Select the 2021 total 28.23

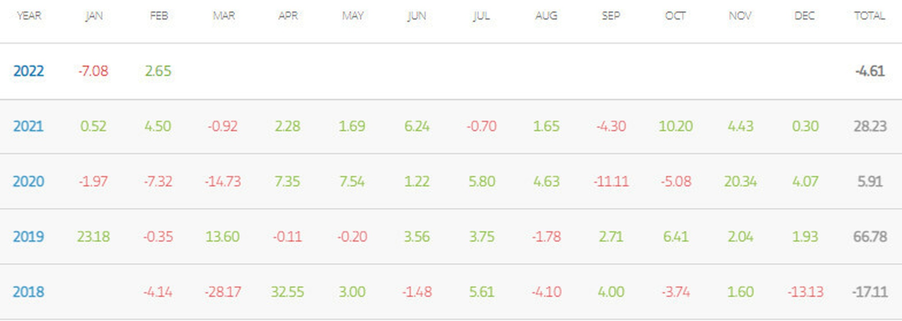pos(870,126)
